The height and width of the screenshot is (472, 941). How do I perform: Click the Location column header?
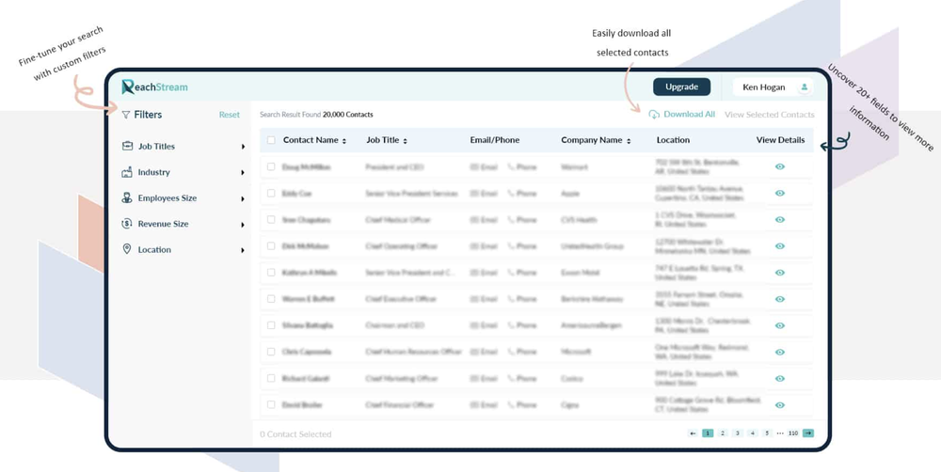point(673,140)
